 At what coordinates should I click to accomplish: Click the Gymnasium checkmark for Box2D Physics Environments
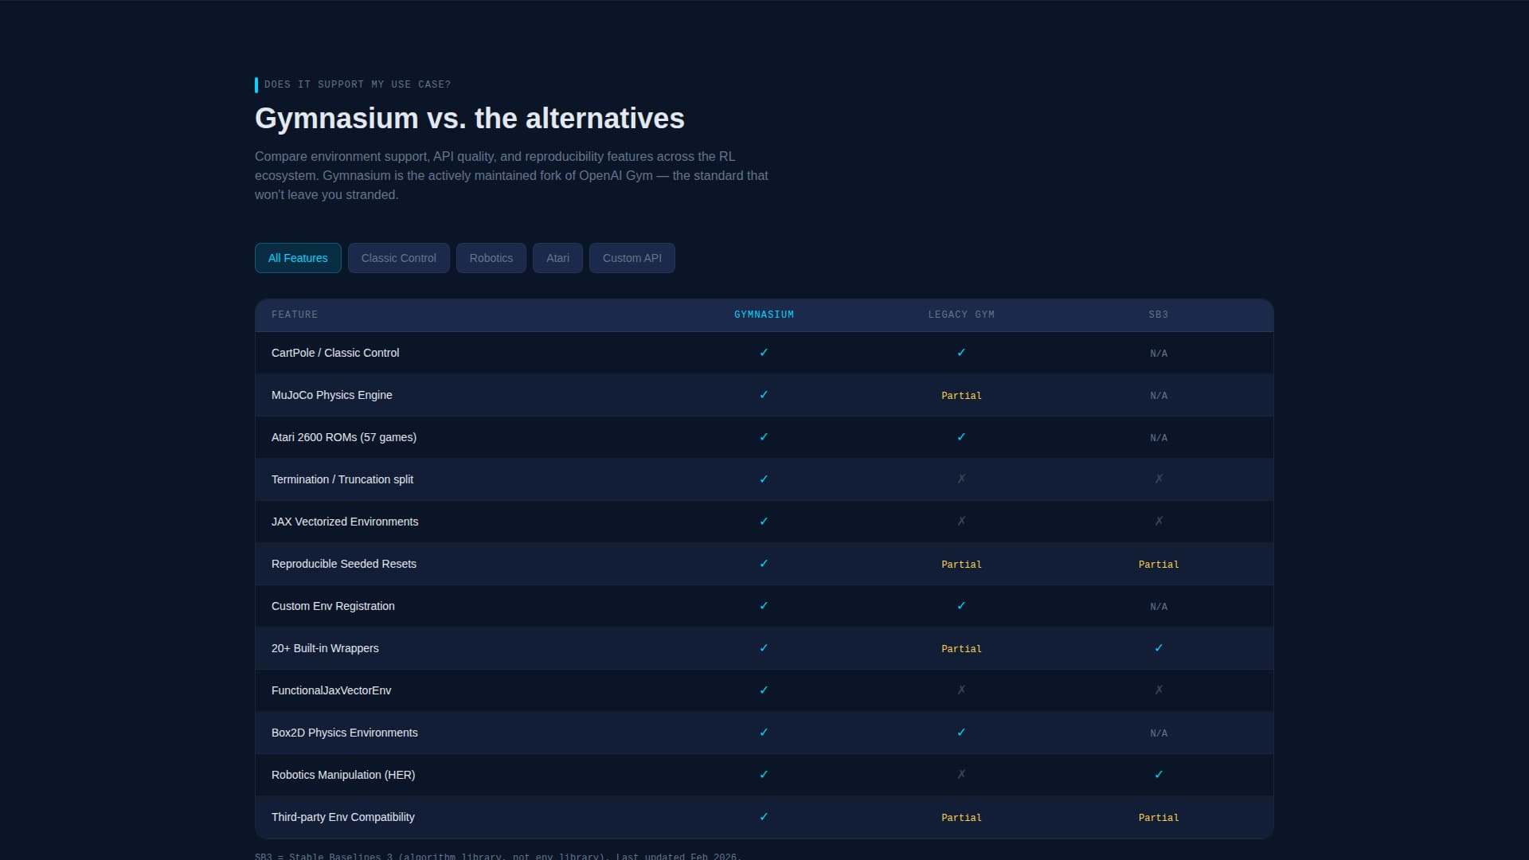click(x=764, y=733)
